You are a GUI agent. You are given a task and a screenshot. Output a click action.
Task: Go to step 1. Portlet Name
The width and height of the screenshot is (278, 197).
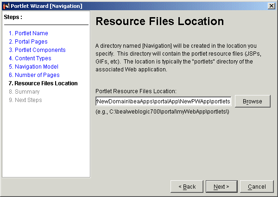[x=28, y=33]
